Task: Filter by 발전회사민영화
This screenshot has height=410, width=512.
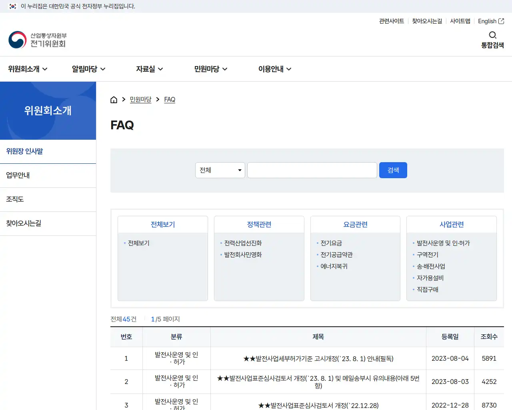Action: 243,255
